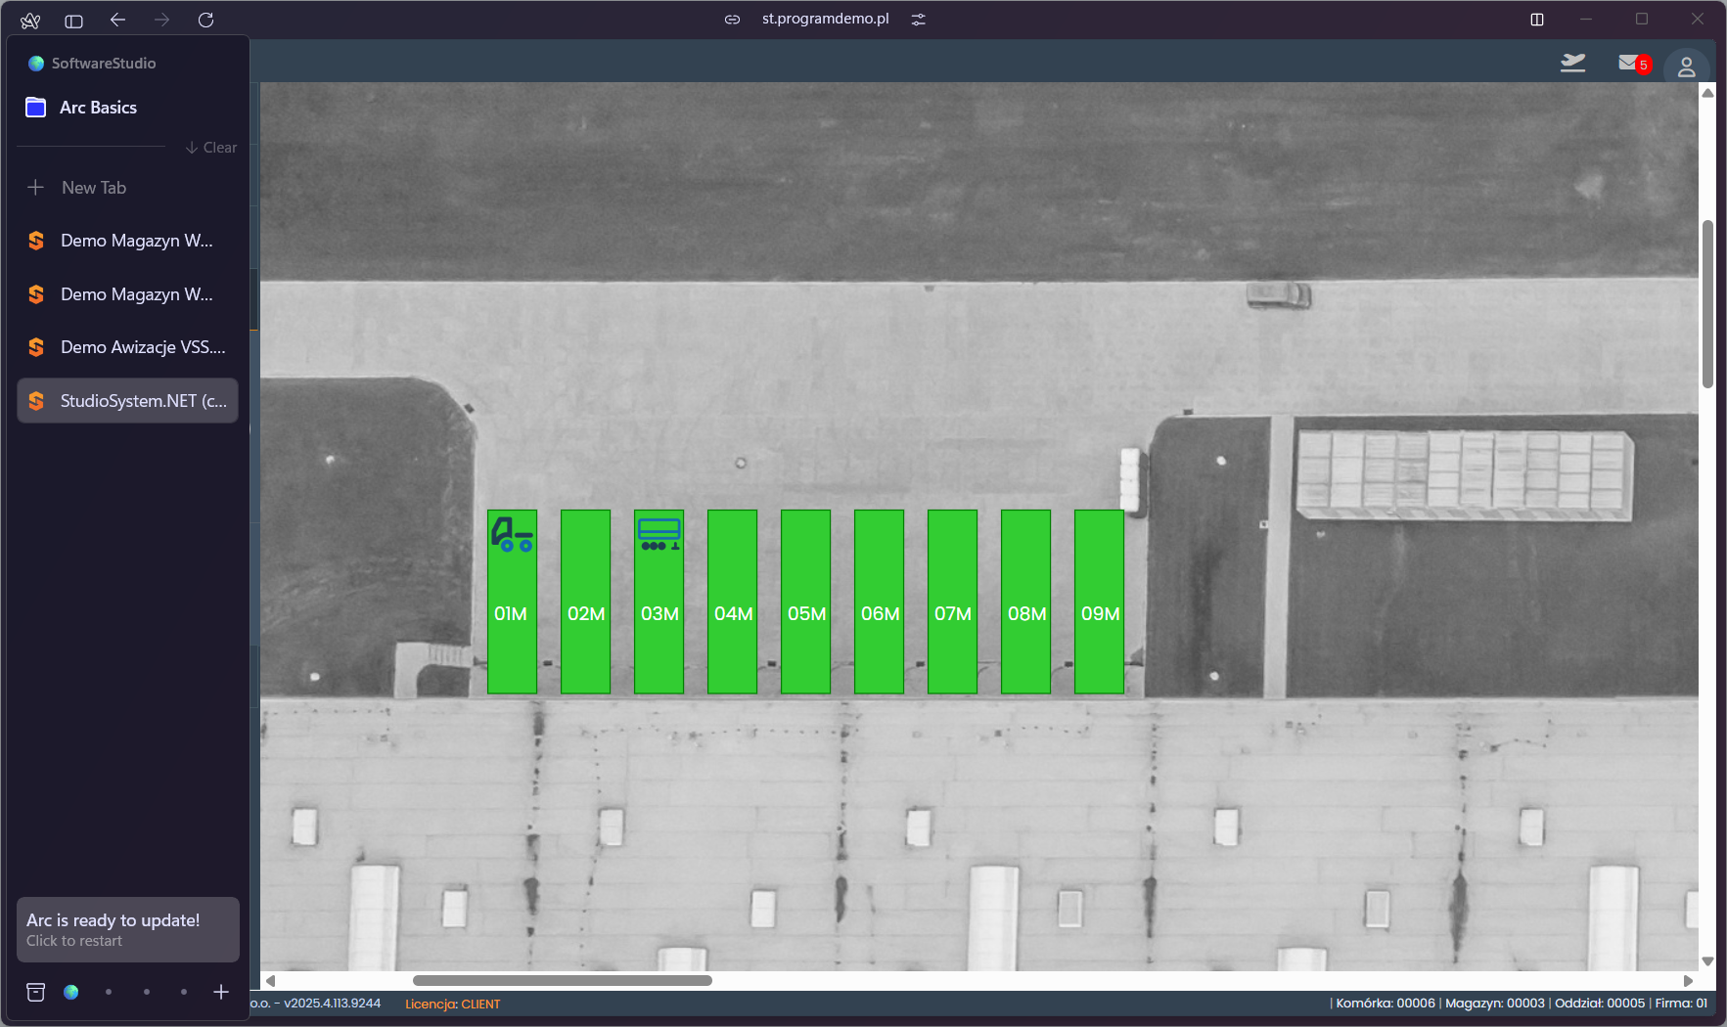Open site controls icon in address bar

click(918, 20)
